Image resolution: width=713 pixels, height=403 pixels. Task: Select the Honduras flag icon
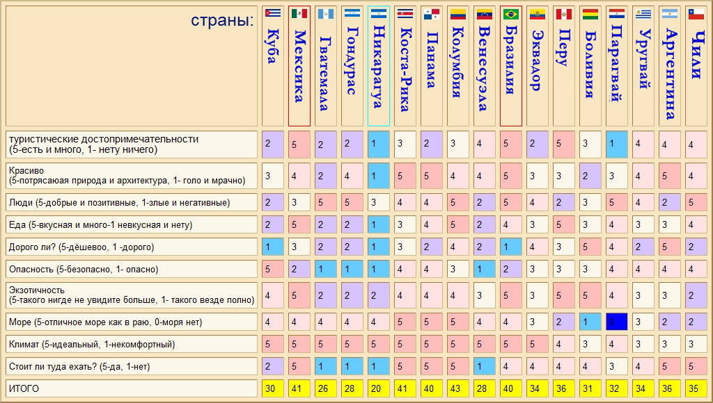coord(352,13)
